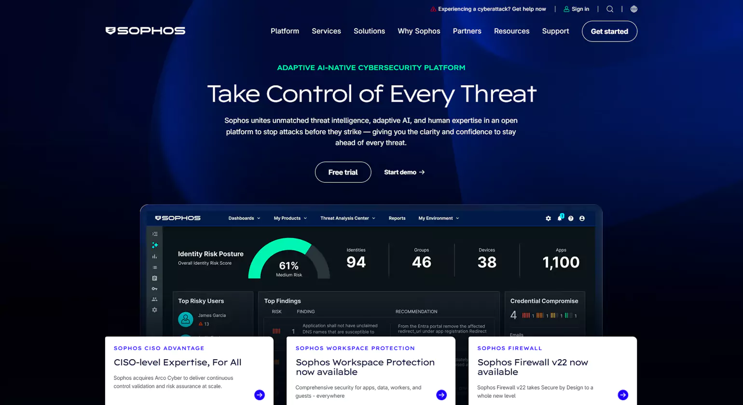Image resolution: width=743 pixels, height=405 pixels.
Task: Click the James Garcia user avatar toggle
Action: click(186, 319)
